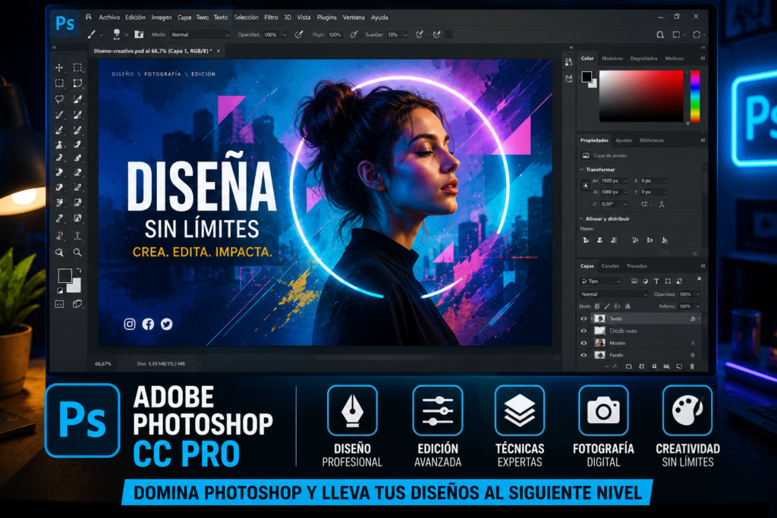Click the palette Creatividad icon
The width and height of the screenshot is (777, 518).
tap(687, 410)
